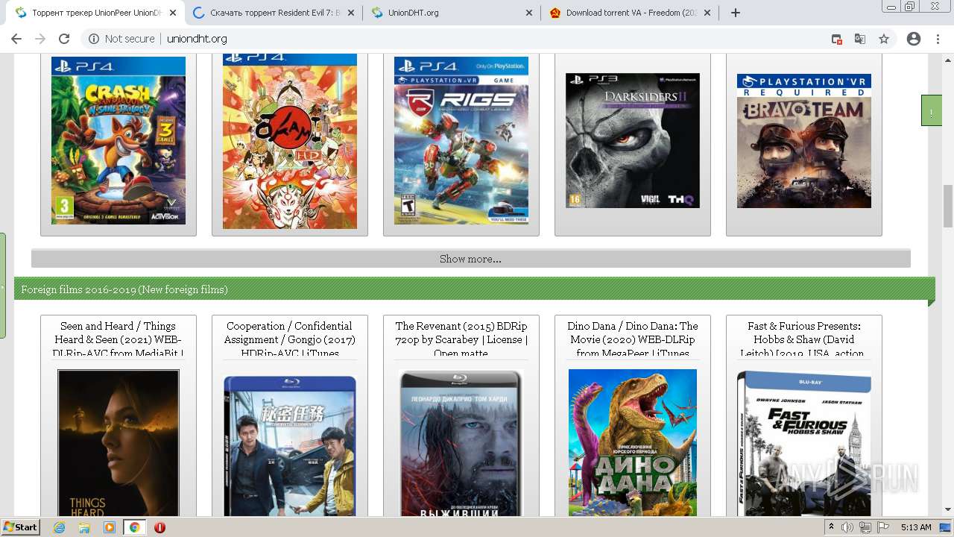This screenshot has width=954, height=537.
Task: Open the Things Heard & Seen movie poster
Action: 119,442
